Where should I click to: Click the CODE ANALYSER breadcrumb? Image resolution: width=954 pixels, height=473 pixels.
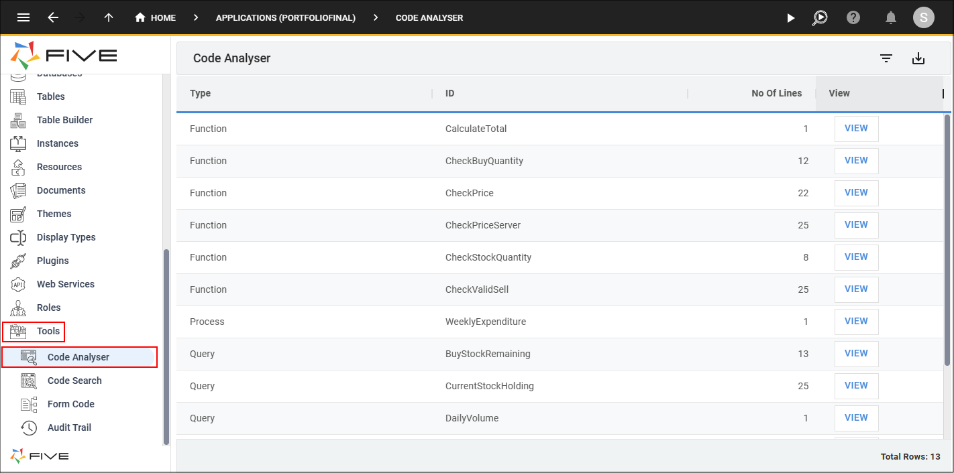(429, 18)
